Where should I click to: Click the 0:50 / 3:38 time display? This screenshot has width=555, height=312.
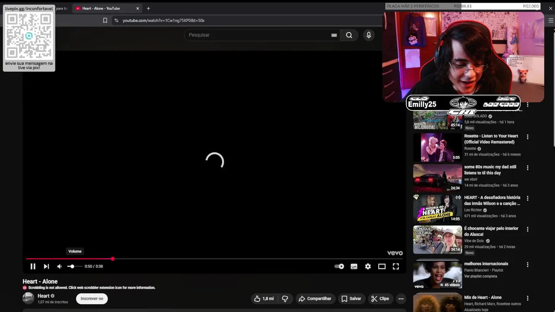(94, 266)
